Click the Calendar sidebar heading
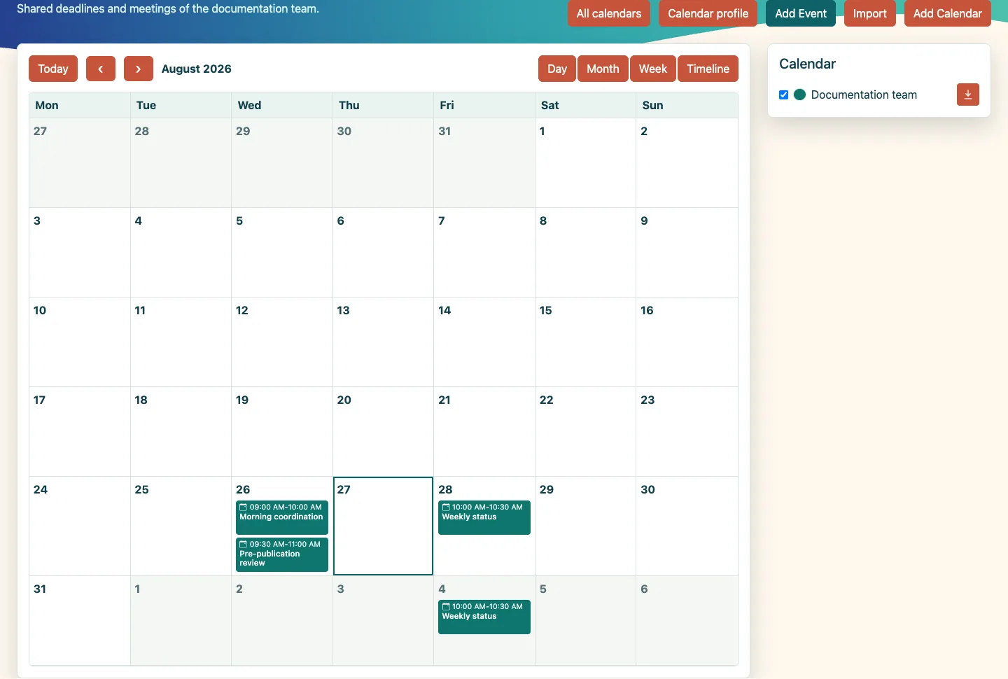 807,64
